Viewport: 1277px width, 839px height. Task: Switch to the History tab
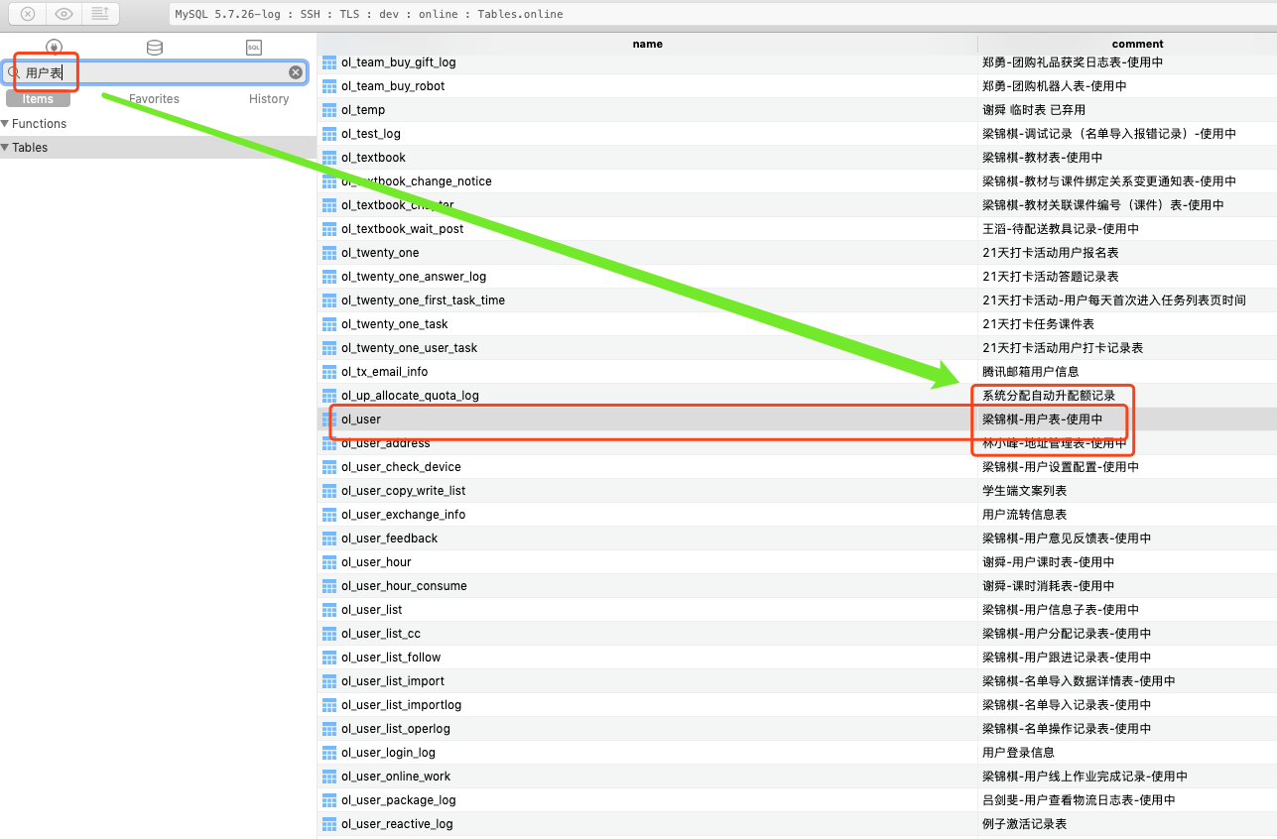[268, 98]
